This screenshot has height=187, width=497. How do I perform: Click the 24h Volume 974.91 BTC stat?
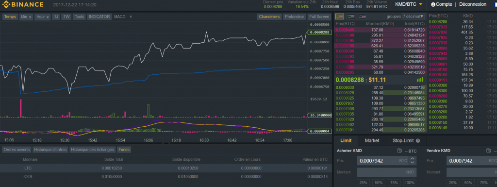click(x=377, y=4)
